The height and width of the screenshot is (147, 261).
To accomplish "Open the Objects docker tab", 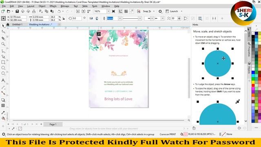I will pos(249,67).
